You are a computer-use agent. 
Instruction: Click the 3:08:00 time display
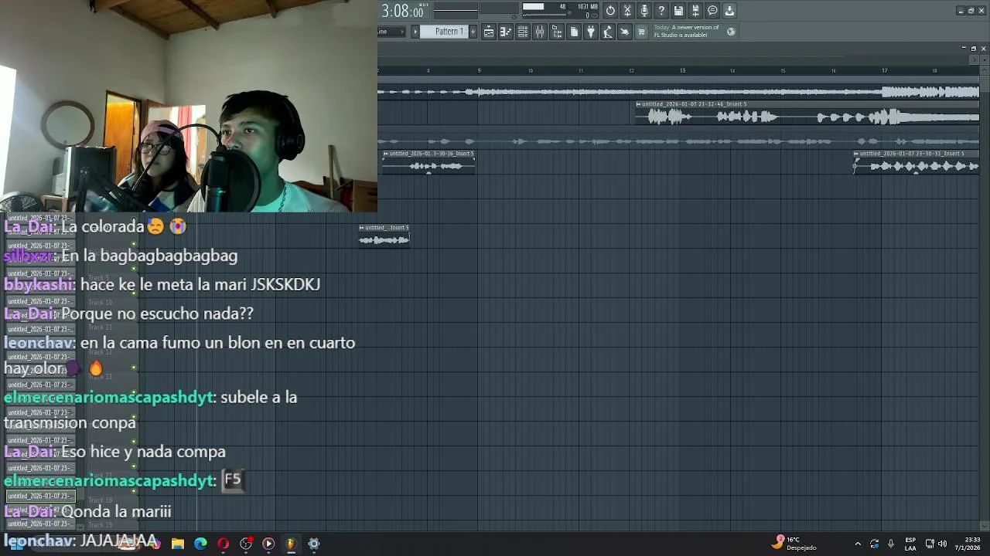(403, 11)
